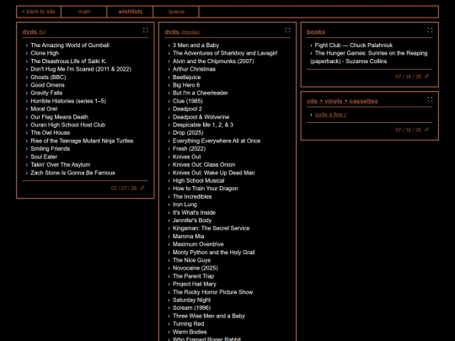Screen dimensions: 455x341
Task: Select 'Kingsman: The Secret Service'
Action: tap(211, 228)
